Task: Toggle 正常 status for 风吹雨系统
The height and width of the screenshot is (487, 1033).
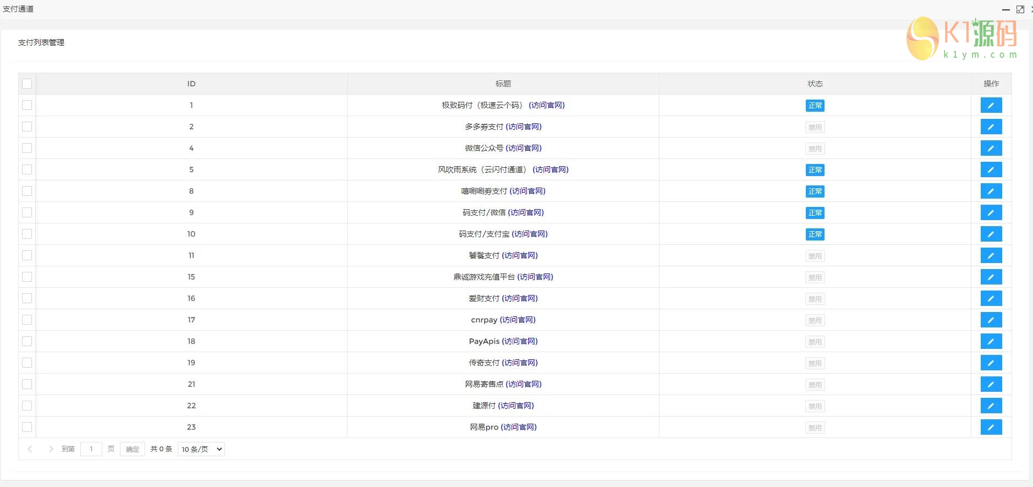Action: [815, 170]
